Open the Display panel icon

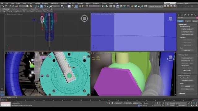(192, 15)
